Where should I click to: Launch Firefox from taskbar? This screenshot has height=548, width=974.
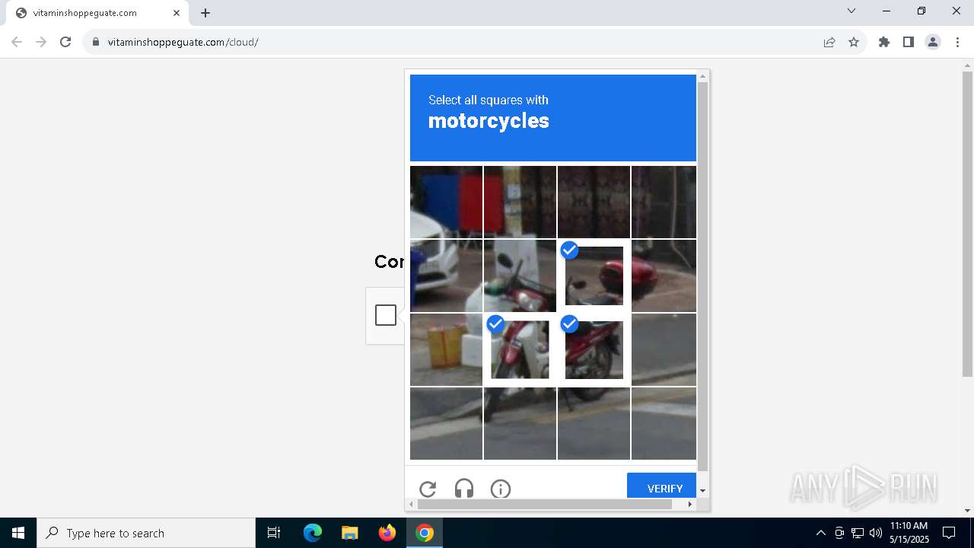click(x=387, y=533)
